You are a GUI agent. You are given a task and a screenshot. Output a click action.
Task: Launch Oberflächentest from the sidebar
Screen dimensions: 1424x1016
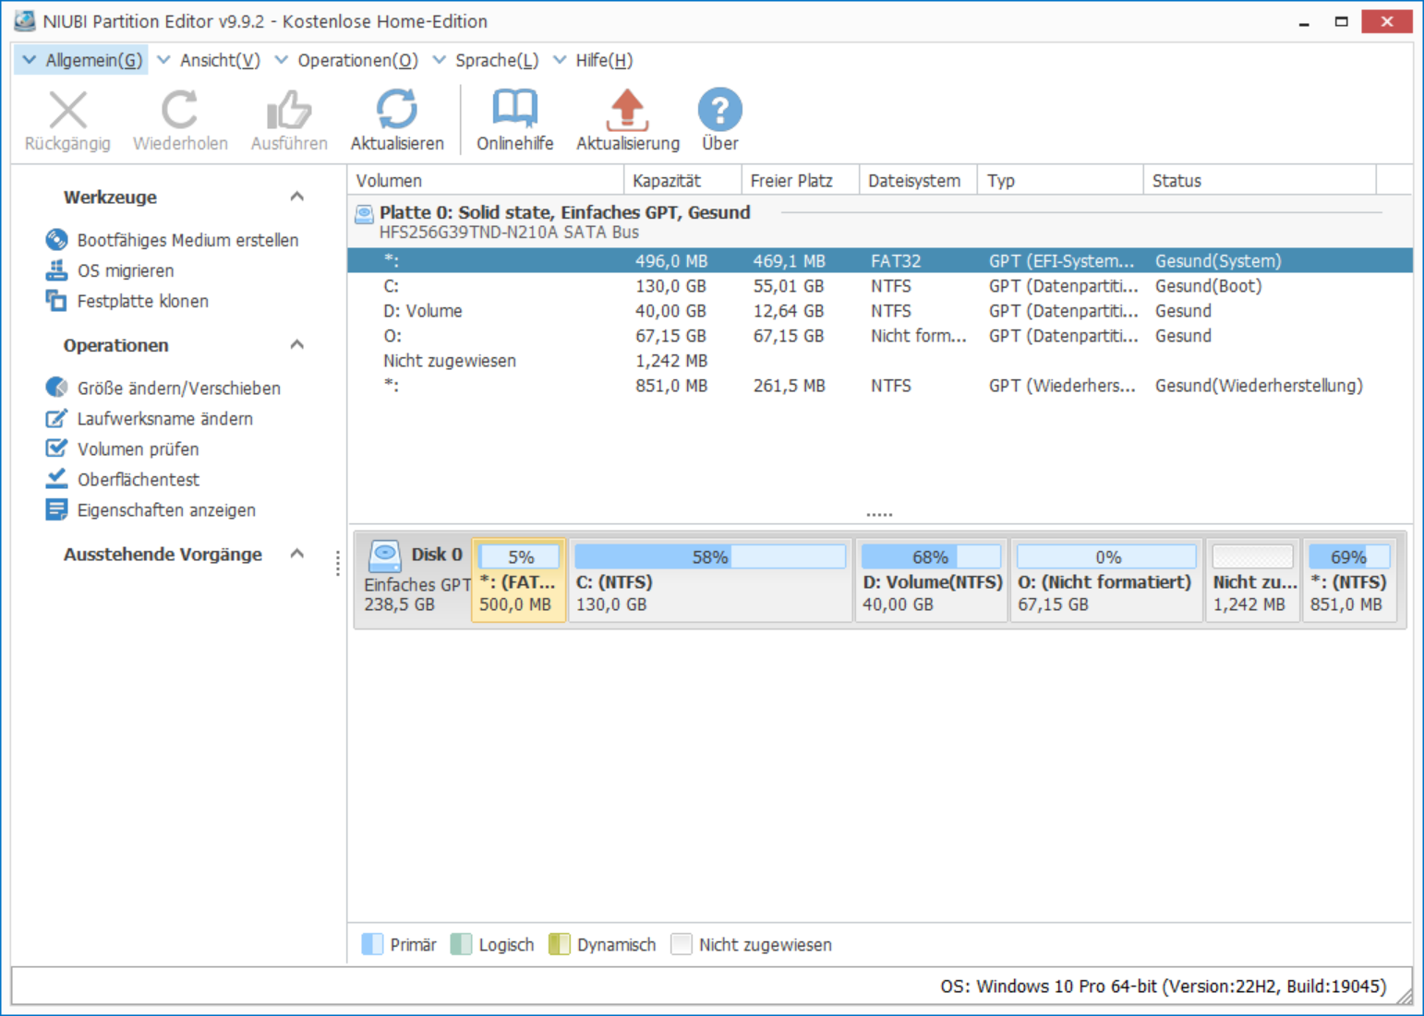click(139, 479)
